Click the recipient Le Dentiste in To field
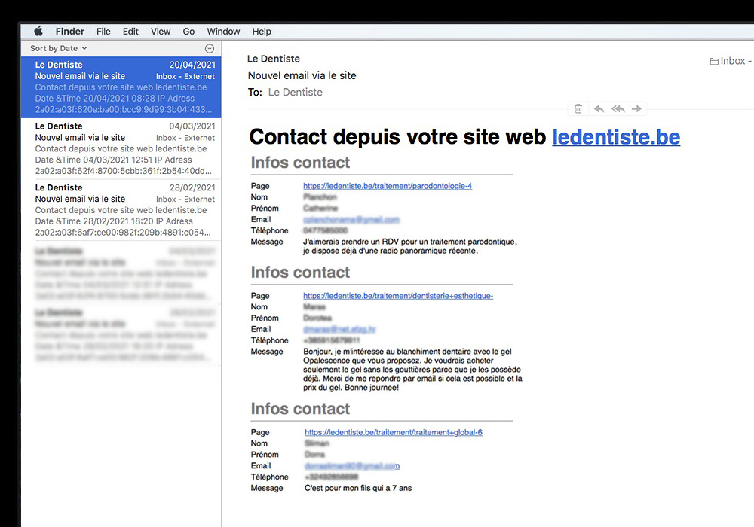 click(296, 92)
